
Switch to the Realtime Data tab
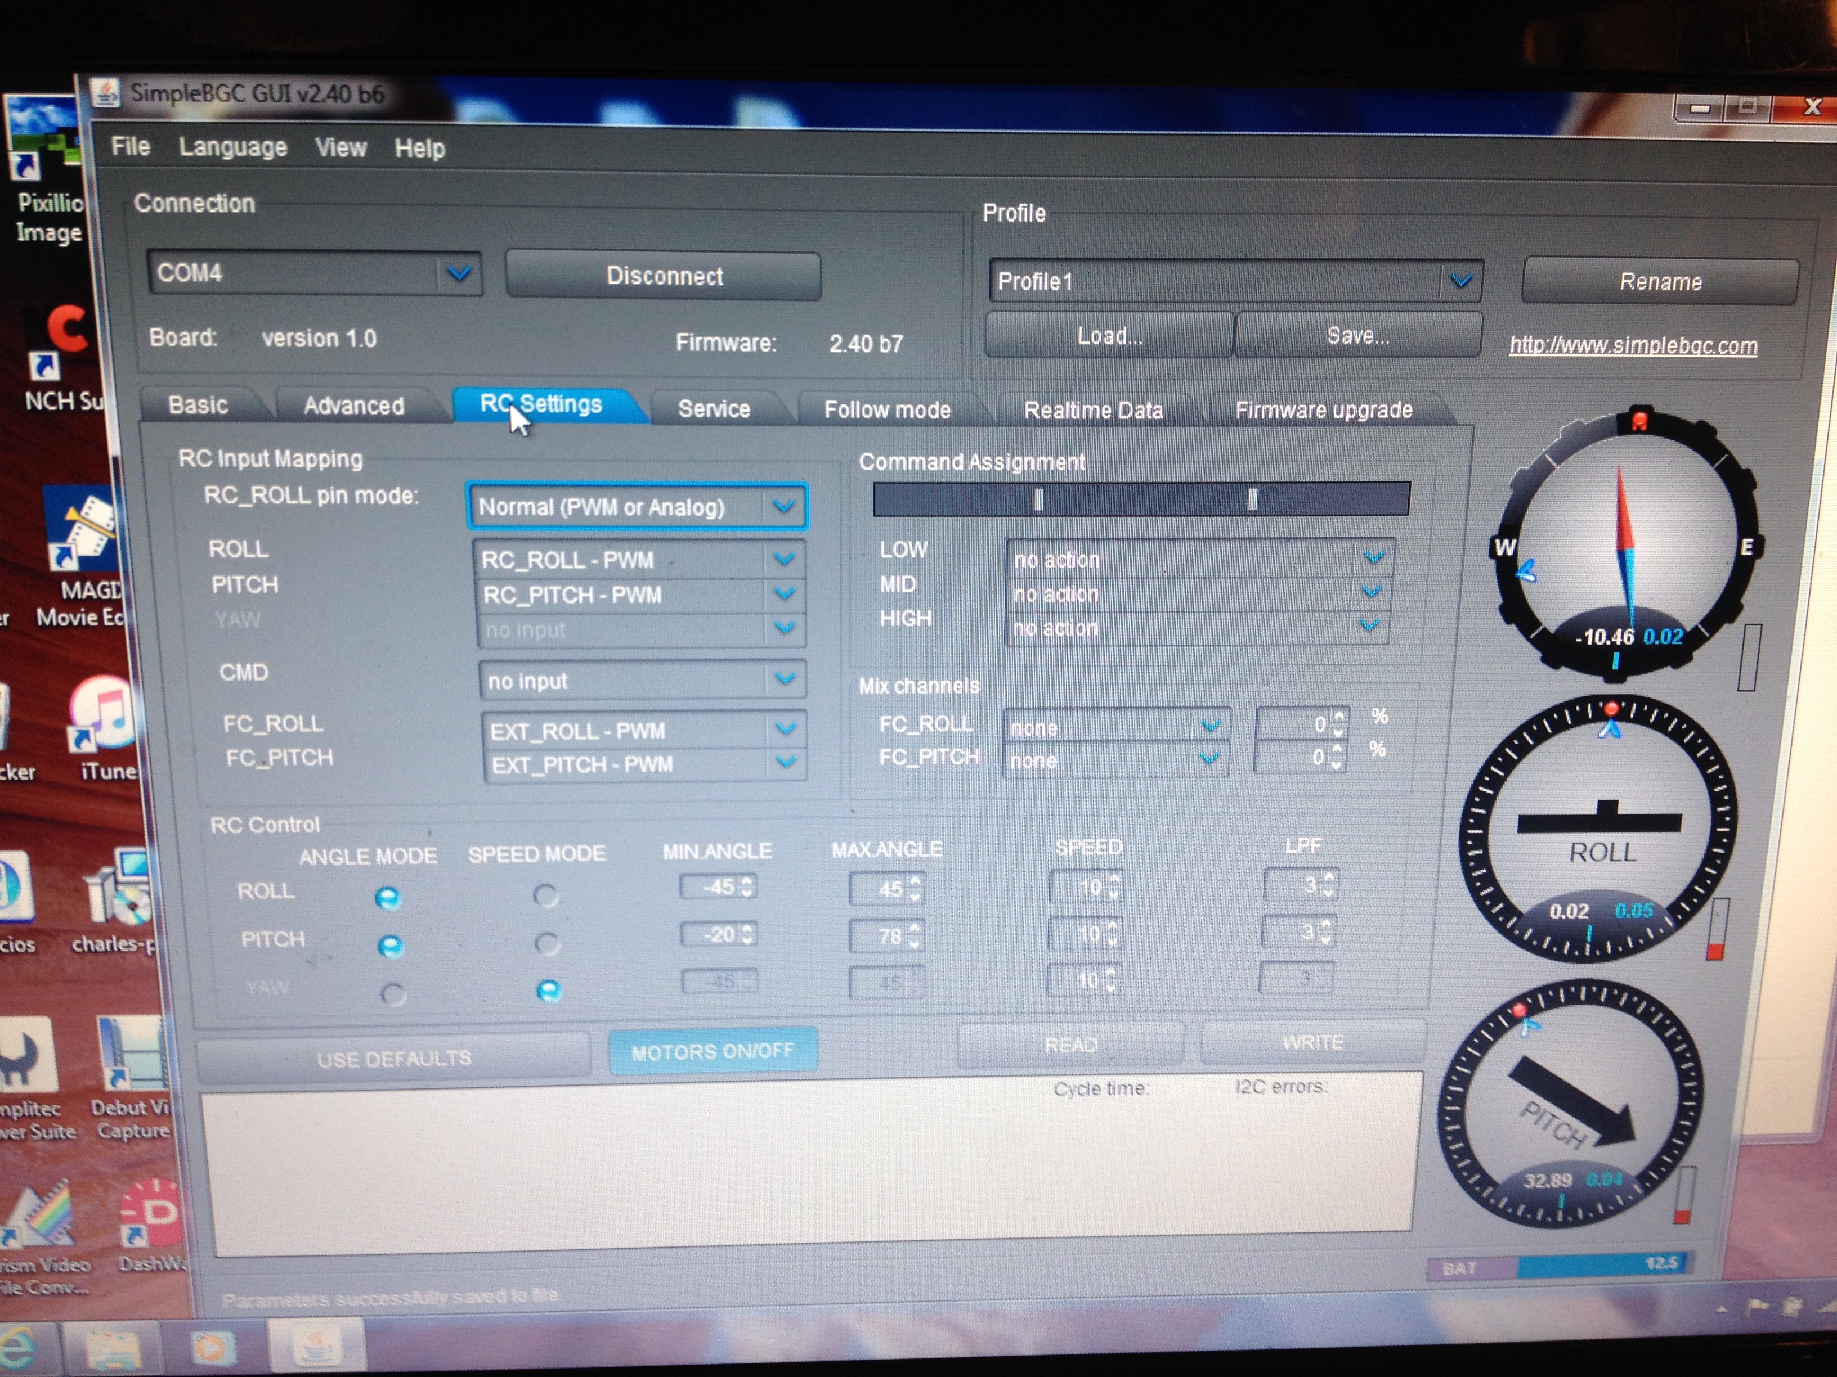(x=1093, y=411)
